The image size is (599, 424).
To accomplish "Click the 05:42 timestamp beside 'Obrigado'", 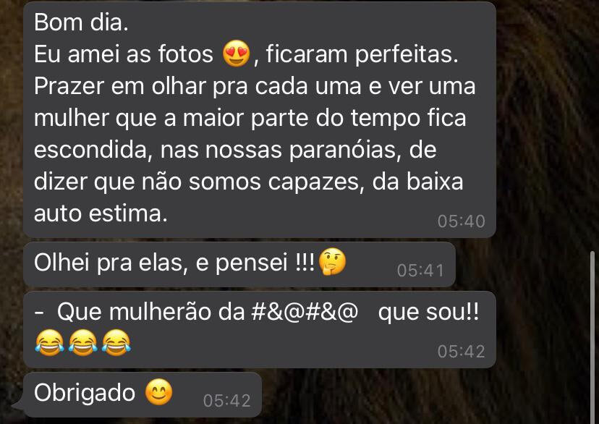I will [227, 401].
